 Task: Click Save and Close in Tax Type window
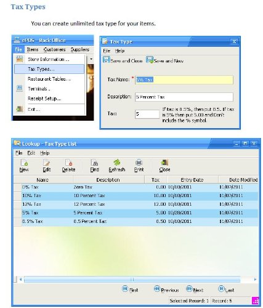pyautogui.click(x=123, y=60)
